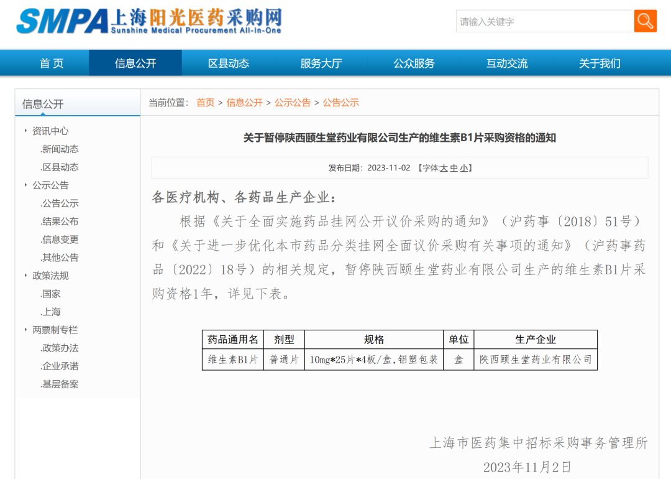This screenshot has height=479, width=671.
Task: Set font size to 大
Action: tap(444, 168)
